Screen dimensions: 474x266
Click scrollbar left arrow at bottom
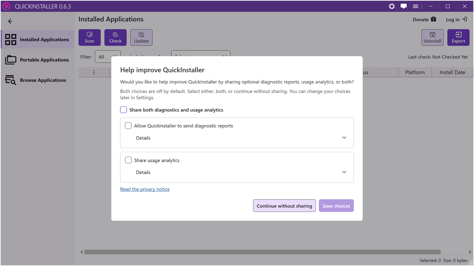point(81,252)
